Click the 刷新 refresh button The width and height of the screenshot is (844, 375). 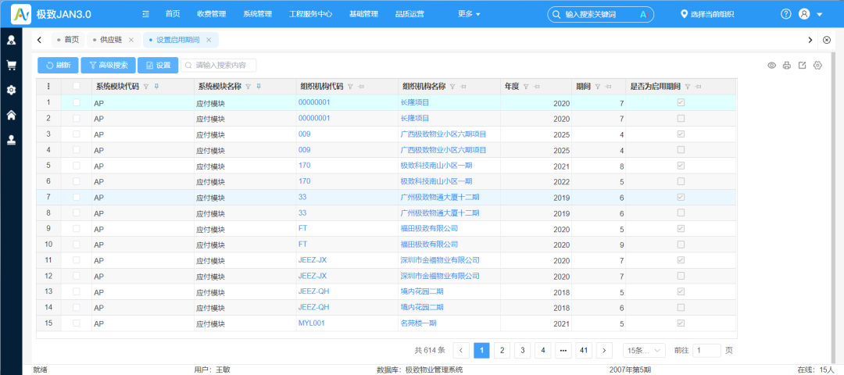(58, 66)
